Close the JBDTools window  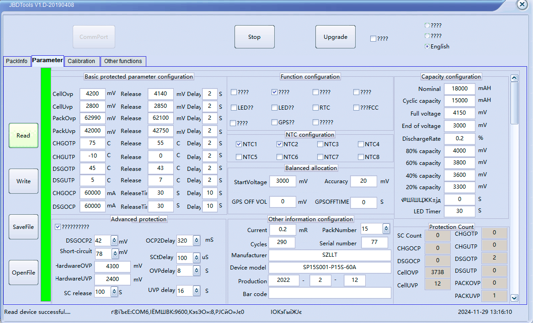(x=522, y=5)
